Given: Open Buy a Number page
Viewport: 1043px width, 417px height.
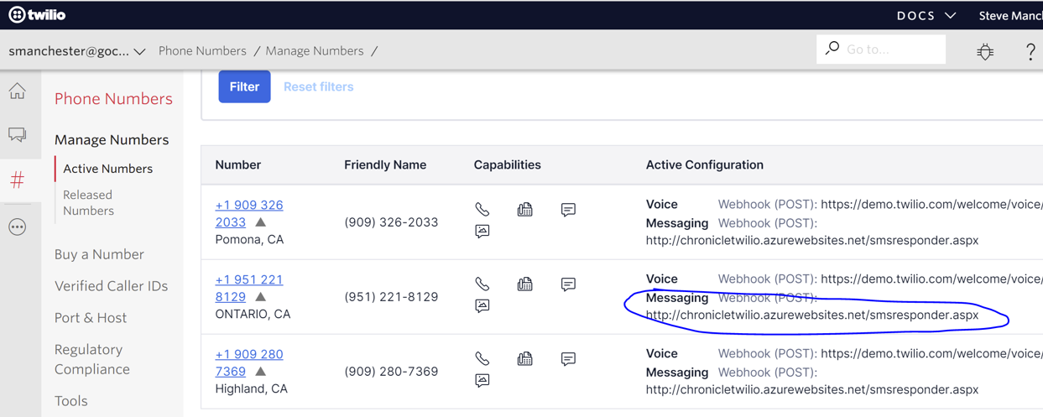Looking at the screenshot, I should pos(99,254).
